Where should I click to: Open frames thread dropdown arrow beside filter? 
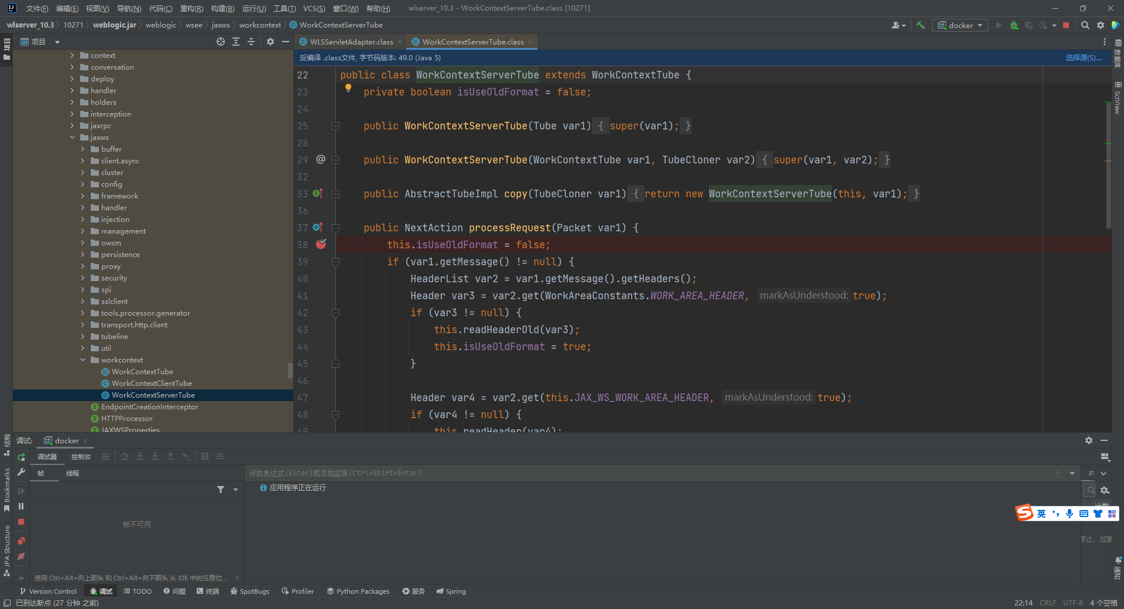point(235,490)
